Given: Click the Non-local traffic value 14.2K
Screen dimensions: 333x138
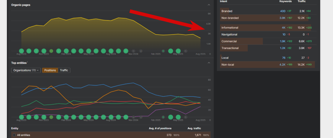Looking at the screenshot, I should (x=301, y=65).
